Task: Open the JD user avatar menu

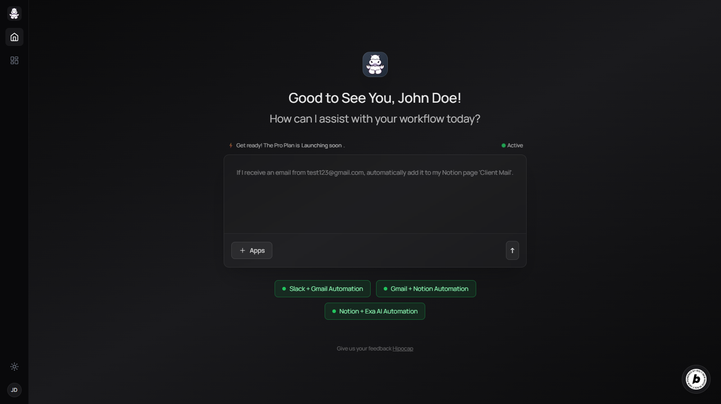Action: (14, 390)
